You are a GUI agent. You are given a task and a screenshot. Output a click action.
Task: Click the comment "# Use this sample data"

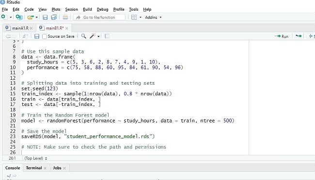(x=53, y=51)
